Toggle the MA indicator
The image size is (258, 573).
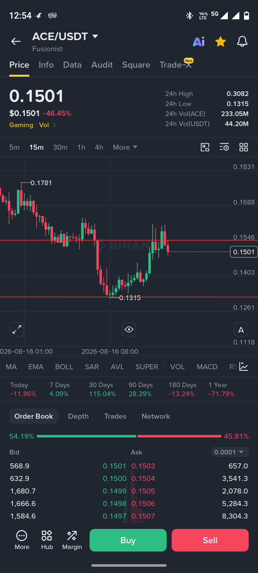pos(11,367)
